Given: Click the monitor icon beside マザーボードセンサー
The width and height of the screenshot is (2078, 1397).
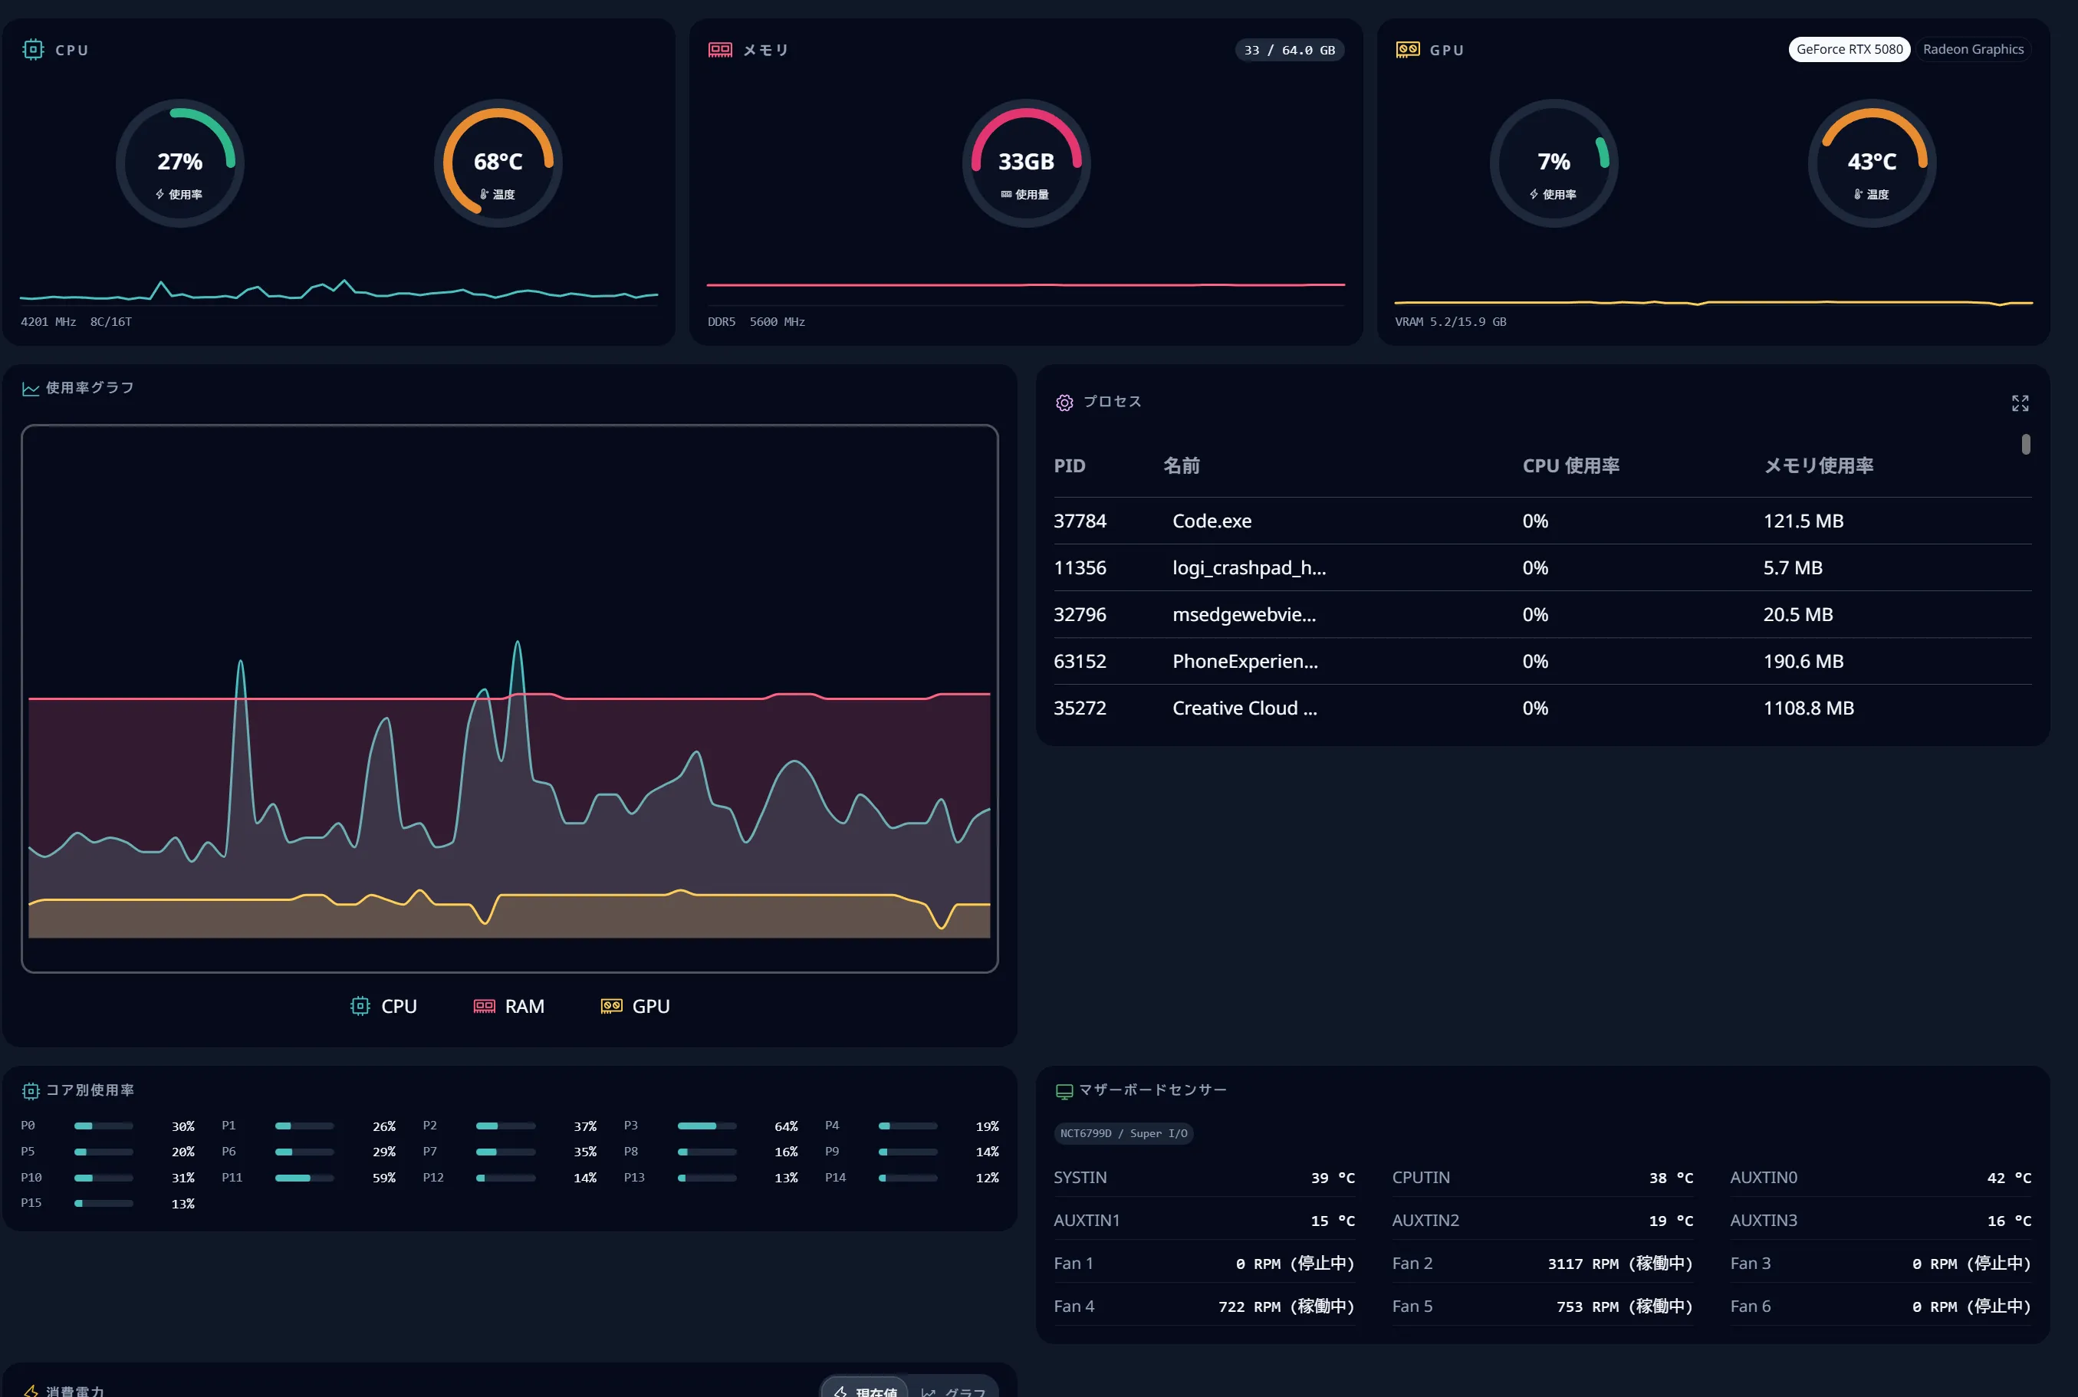Looking at the screenshot, I should tap(1064, 1090).
